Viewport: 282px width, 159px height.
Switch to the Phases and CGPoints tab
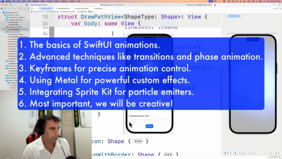click(x=82, y=8)
